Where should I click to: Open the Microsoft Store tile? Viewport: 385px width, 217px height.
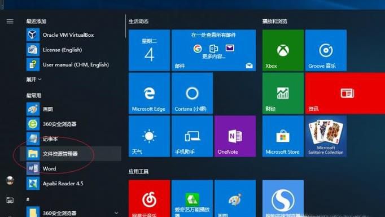[x=283, y=136]
